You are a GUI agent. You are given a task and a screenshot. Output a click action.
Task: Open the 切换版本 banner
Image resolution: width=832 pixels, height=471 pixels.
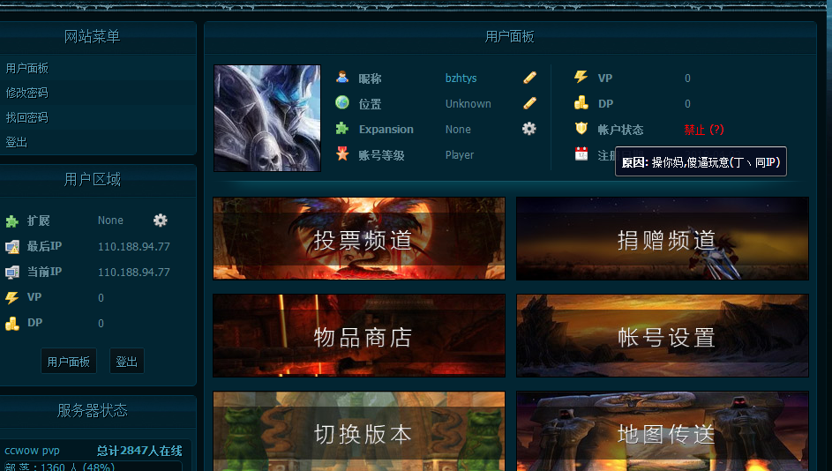[x=359, y=431]
